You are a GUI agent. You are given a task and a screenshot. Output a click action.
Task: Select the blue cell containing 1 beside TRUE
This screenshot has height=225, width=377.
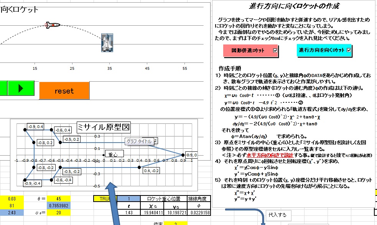pyautogui.click(x=129, y=199)
